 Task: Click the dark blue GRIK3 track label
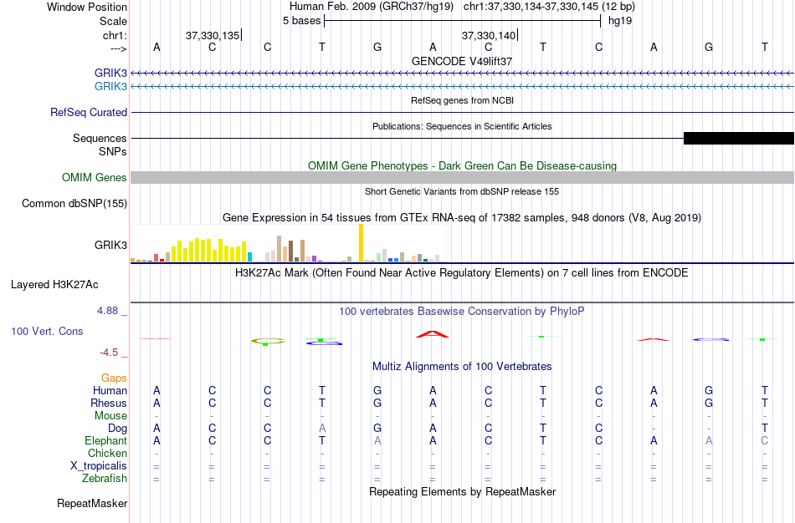point(110,73)
